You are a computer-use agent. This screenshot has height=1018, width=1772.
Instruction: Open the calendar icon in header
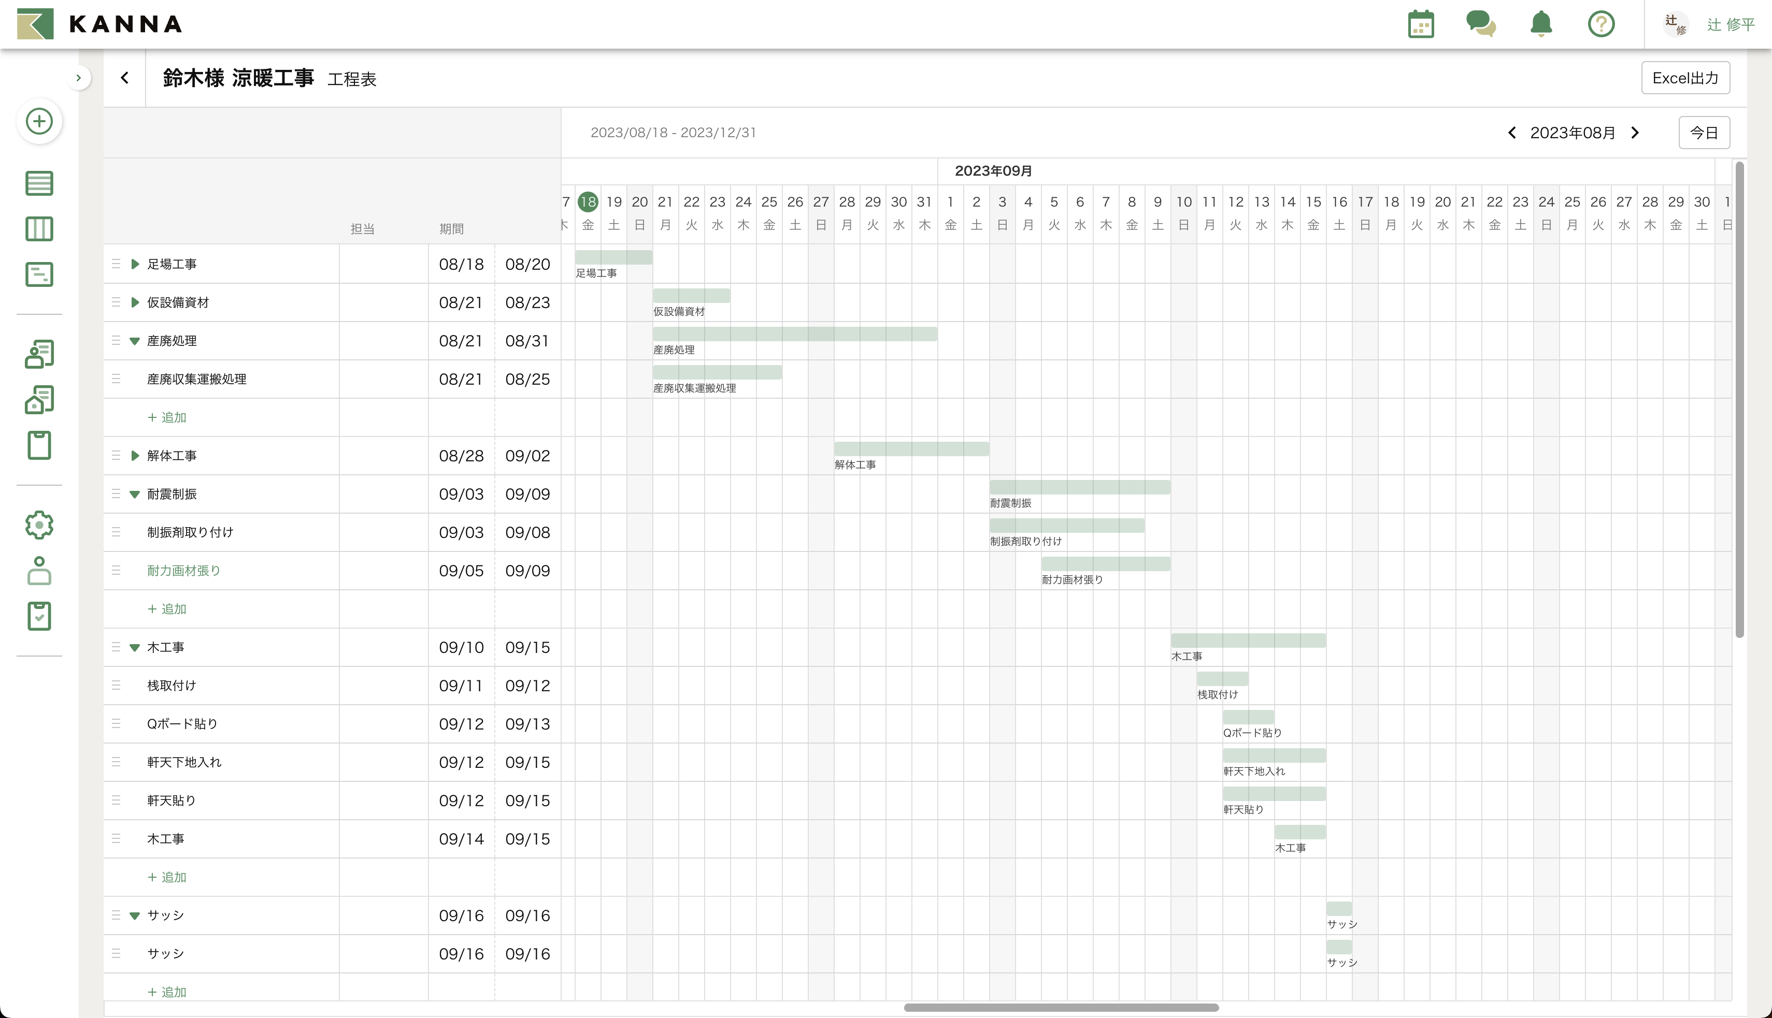pos(1421,24)
